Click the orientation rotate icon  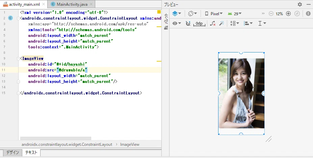192,14
